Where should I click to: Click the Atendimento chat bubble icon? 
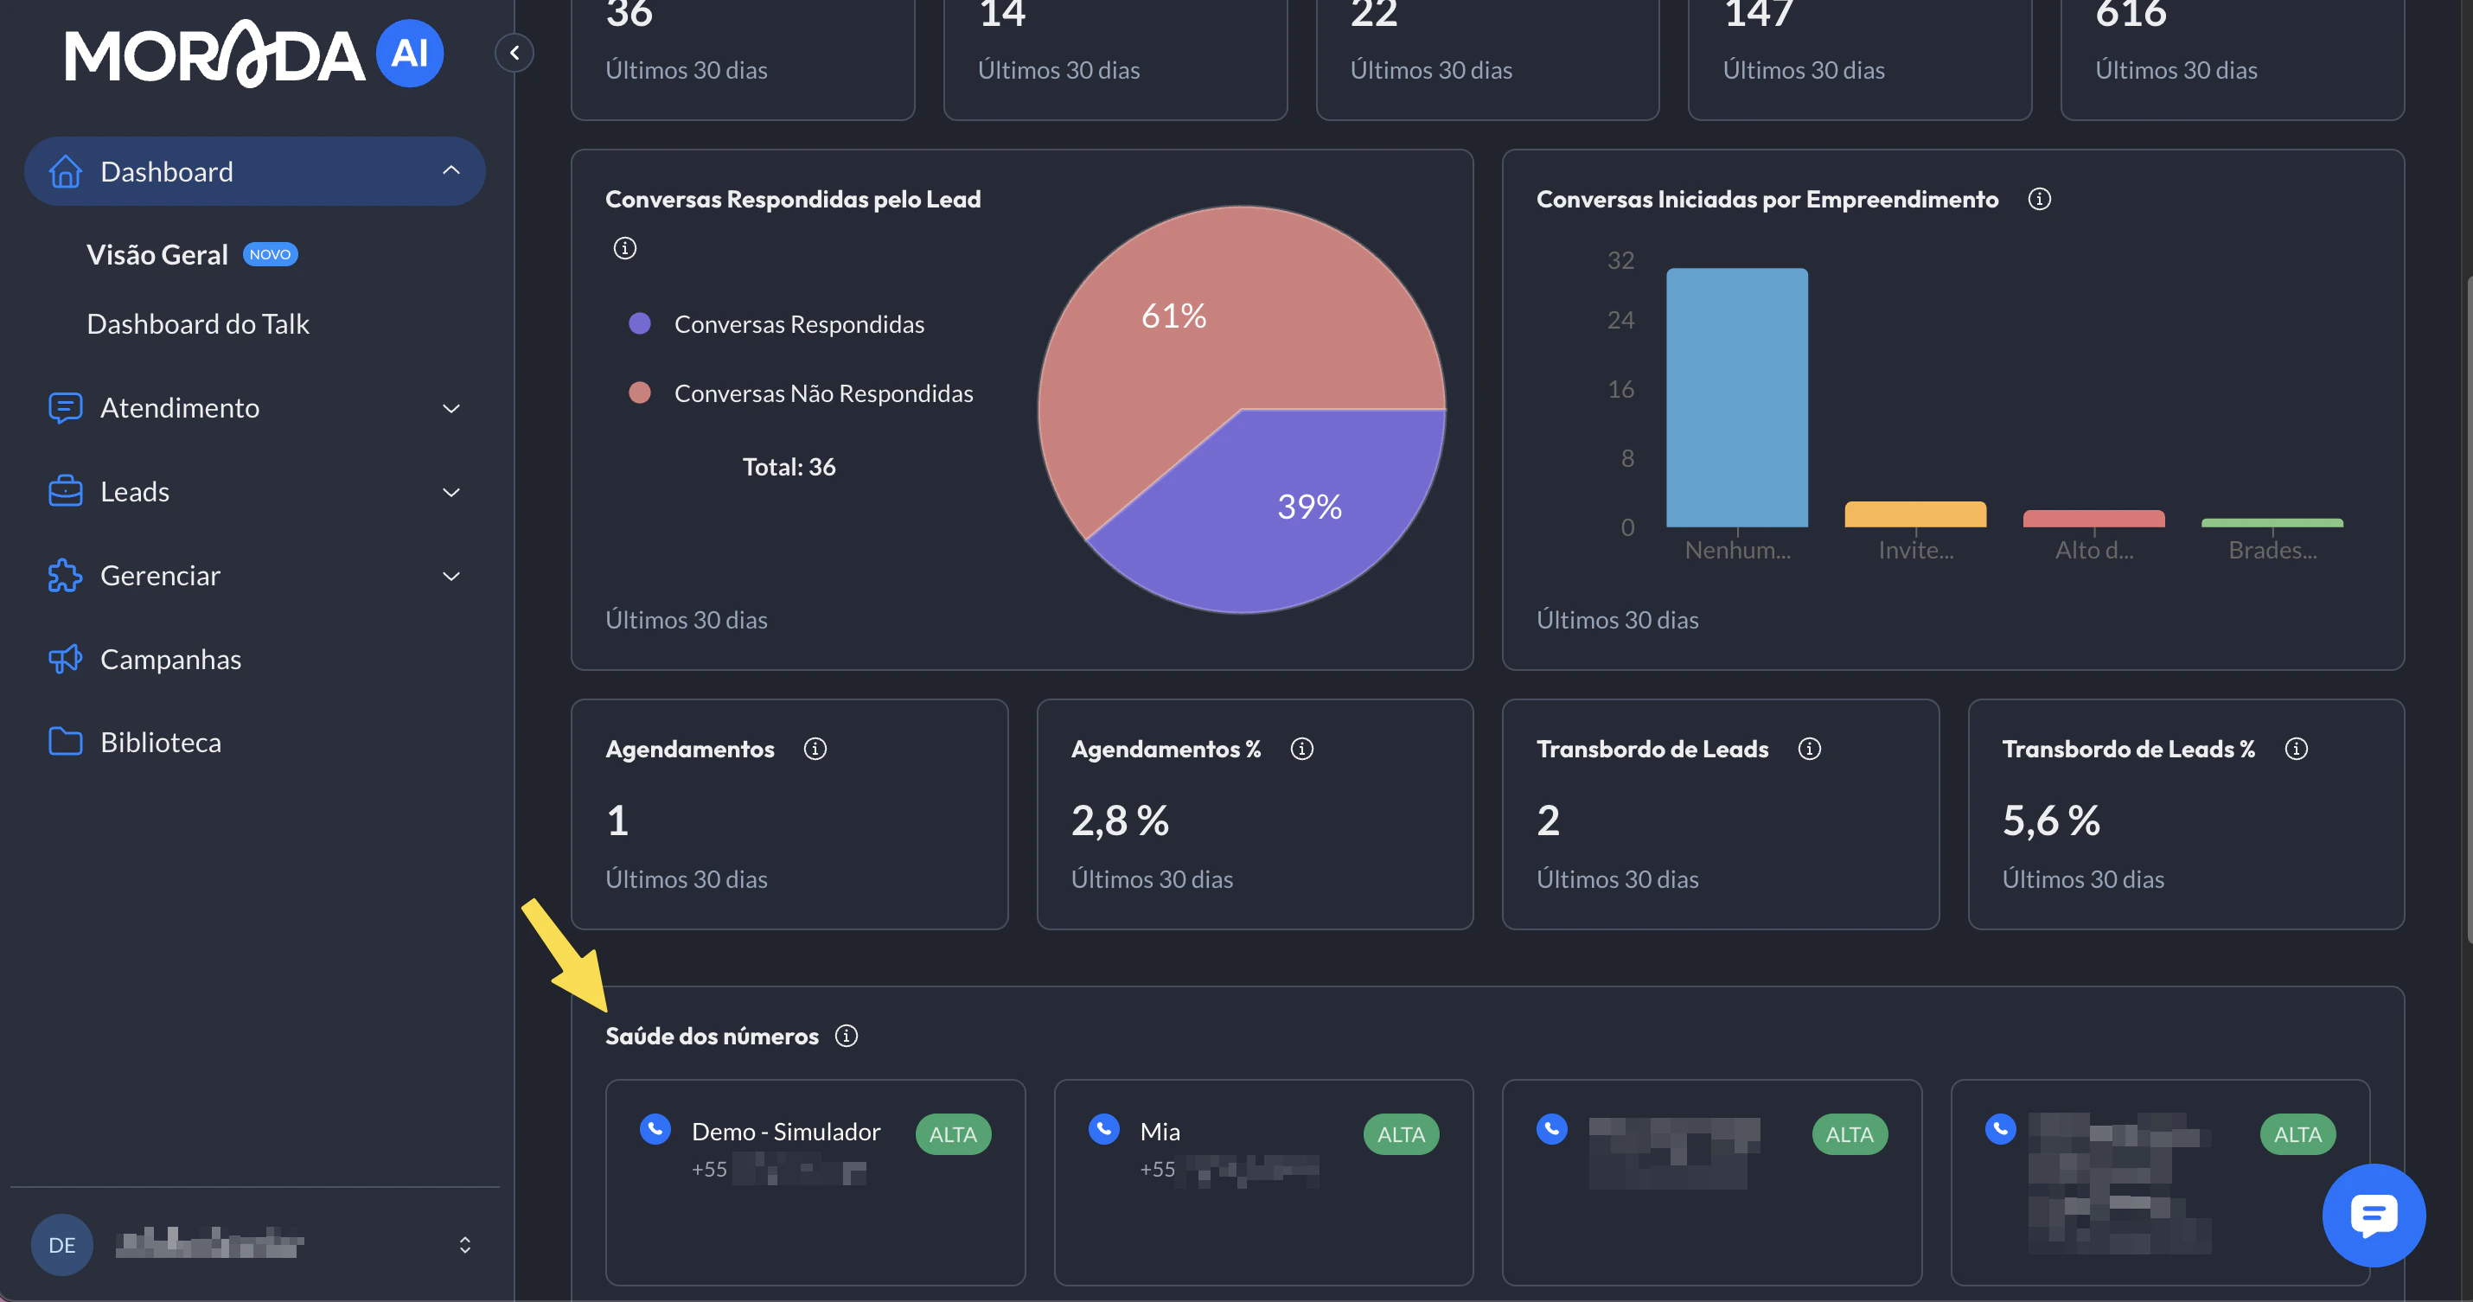pyautogui.click(x=64, y=407)
